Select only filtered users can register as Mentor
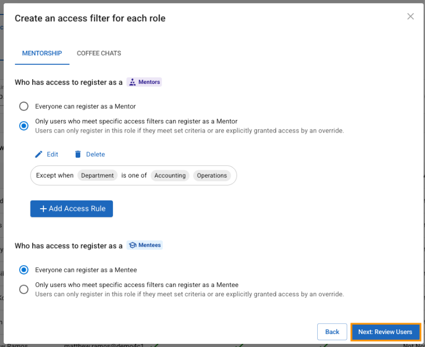Viewport: 425px width, 347px height. 24,126
